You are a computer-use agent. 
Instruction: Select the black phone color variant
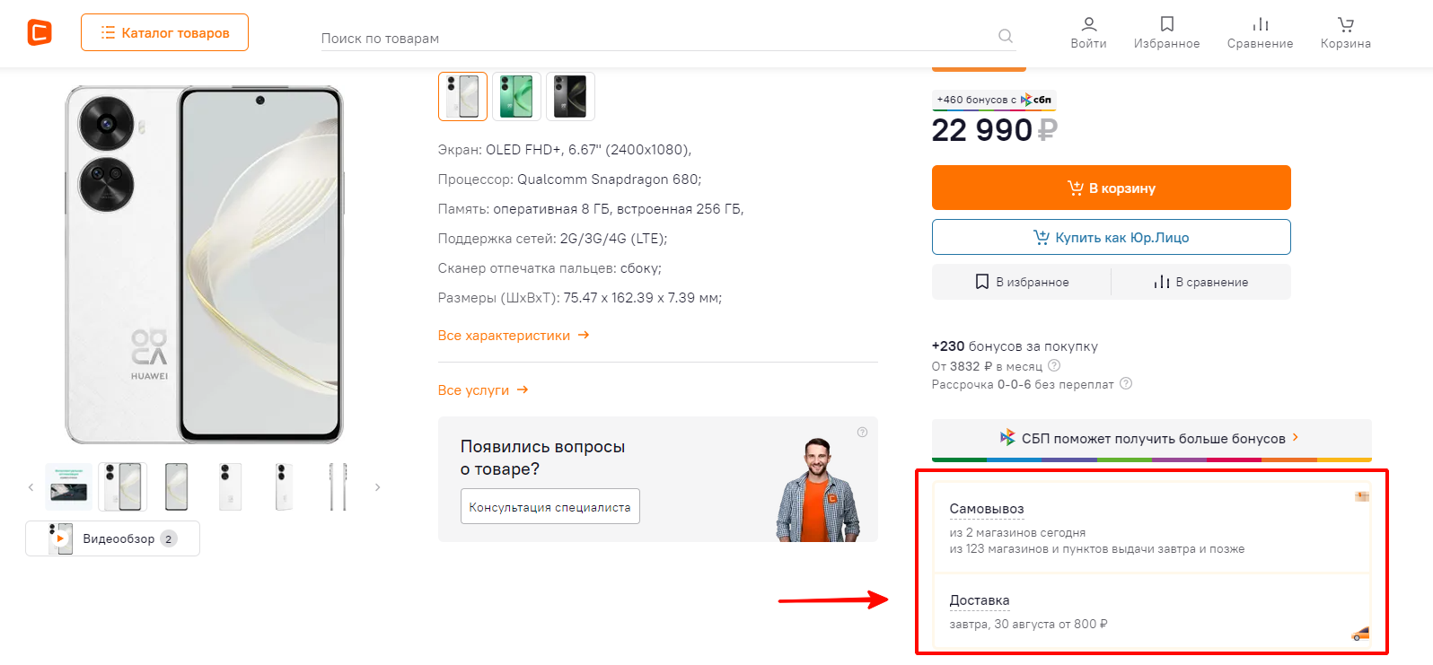[x=570, y=96]
